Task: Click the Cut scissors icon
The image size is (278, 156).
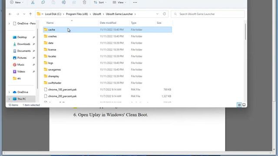Action: (33, 2)
